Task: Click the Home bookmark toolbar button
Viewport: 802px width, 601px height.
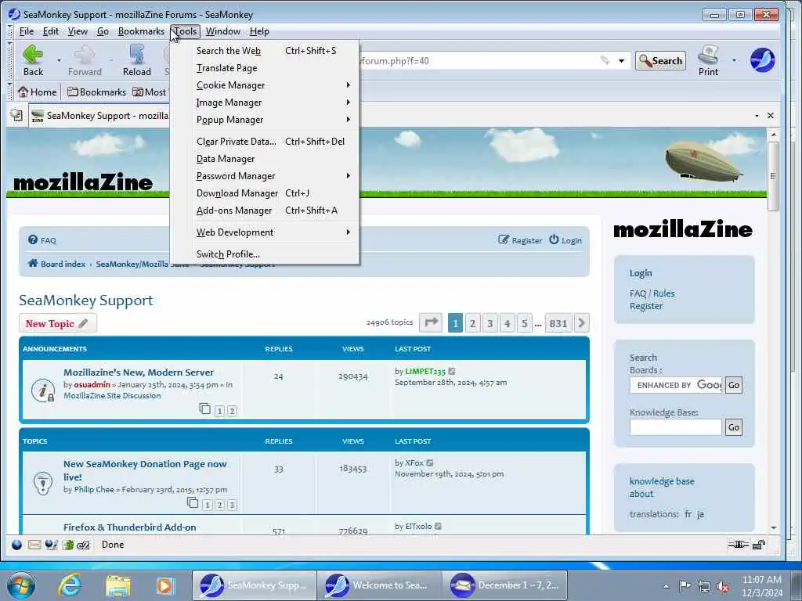Action: [x=37, y=92]
